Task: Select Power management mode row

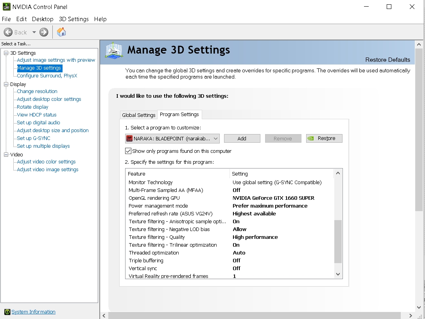Action: pyautogui.click(x=230, y=206)
